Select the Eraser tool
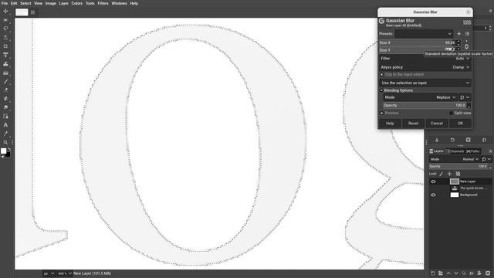This screenshot has height=278, width=494. pos(5,90)
